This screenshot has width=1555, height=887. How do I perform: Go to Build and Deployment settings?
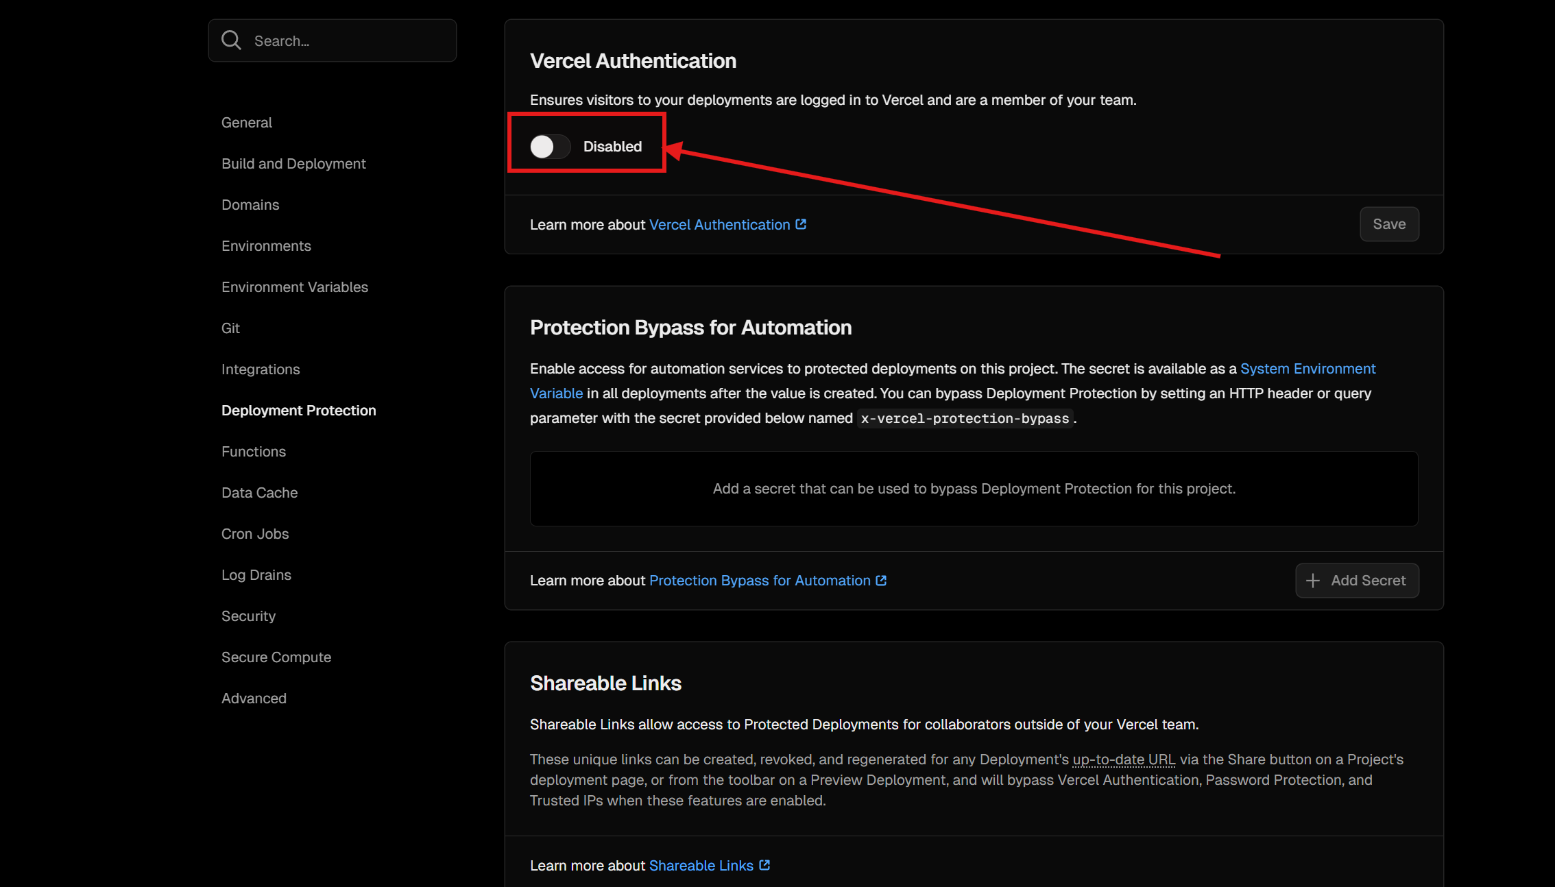pyautogui.click(x=293, y=164)
